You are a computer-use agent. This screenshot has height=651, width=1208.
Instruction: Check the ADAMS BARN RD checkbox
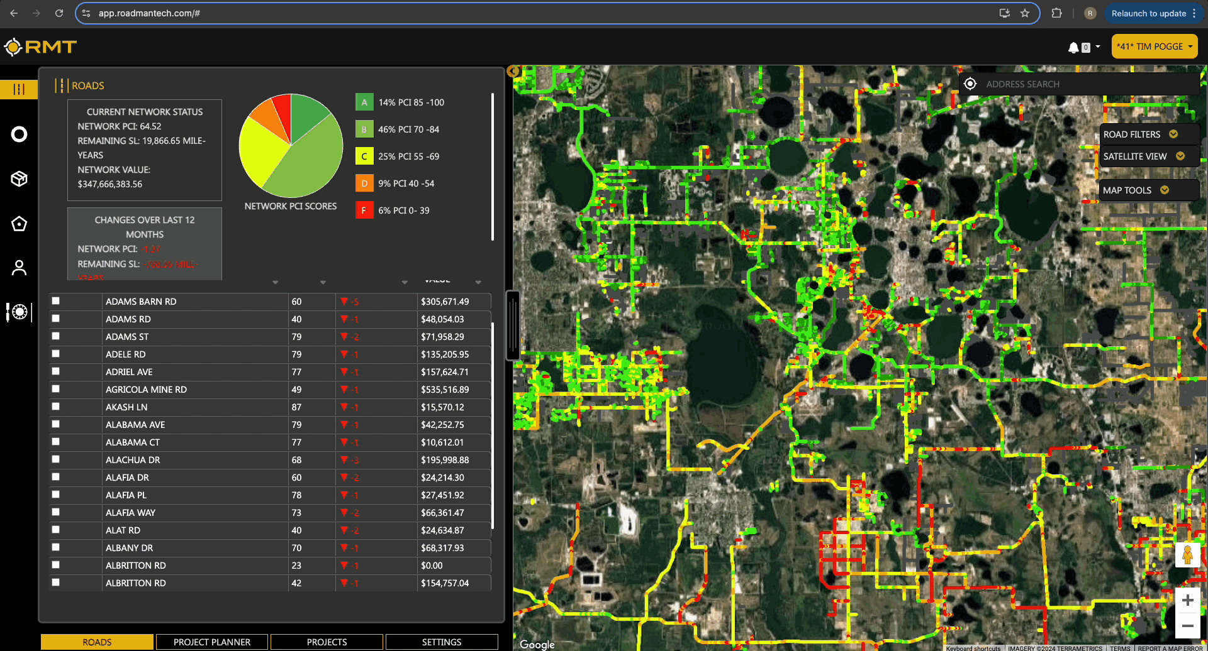click(x=56, y=301)
